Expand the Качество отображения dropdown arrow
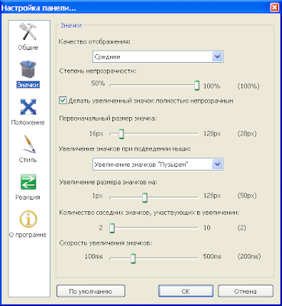This screenshot has width=282, height=306. click(x=217, y=57)
